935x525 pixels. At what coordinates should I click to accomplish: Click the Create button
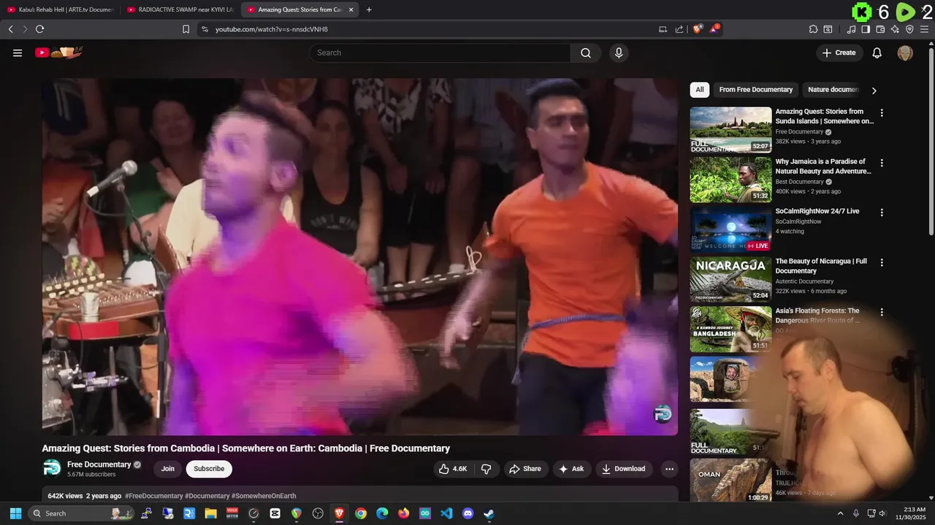(x=839, y=52)
